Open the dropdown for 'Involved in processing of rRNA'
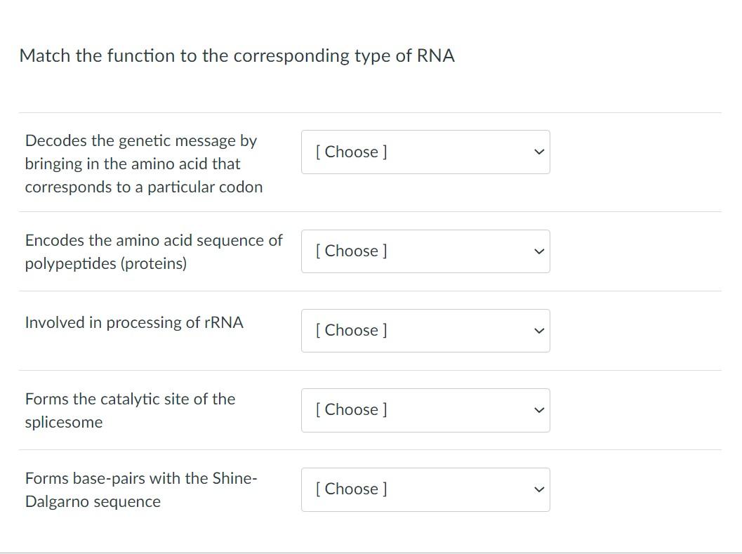The width and height of the screenshot is (742, 554). click(x=425, y=330)
